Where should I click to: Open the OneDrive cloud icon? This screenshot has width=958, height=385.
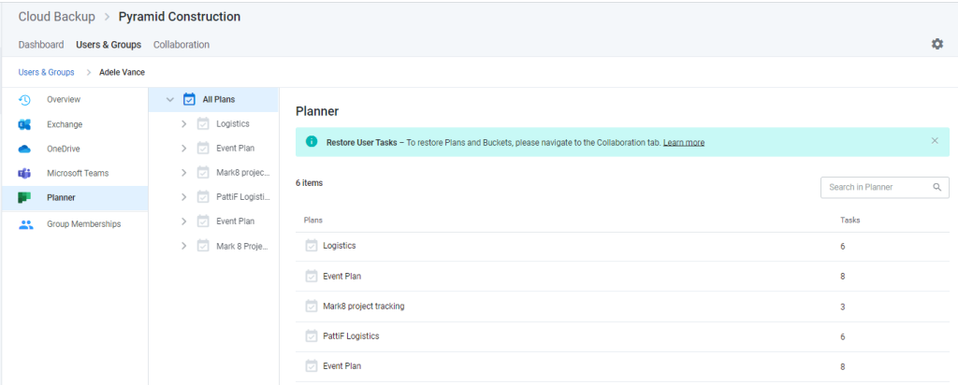click(x=24, y=149)
